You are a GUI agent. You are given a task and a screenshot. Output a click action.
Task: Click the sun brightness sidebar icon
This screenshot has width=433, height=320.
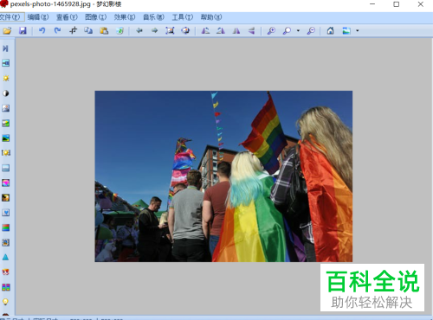point(6,78)
